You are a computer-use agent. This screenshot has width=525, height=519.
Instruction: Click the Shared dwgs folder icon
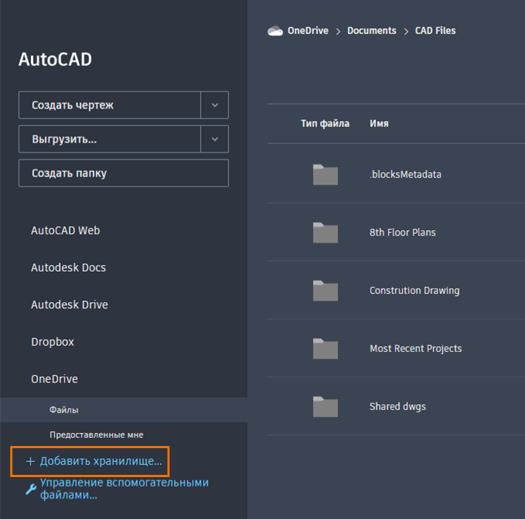325,406
